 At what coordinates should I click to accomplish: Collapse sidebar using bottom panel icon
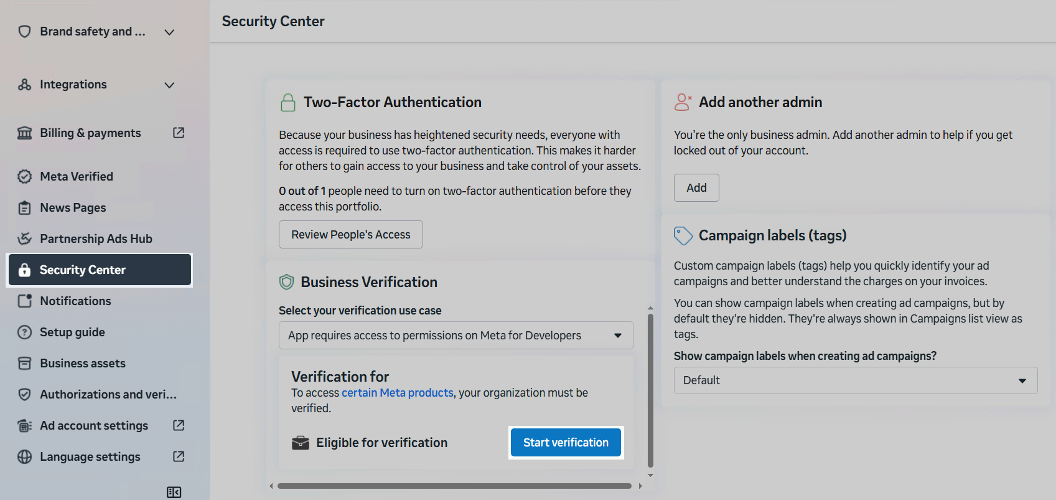pos(174,493)
